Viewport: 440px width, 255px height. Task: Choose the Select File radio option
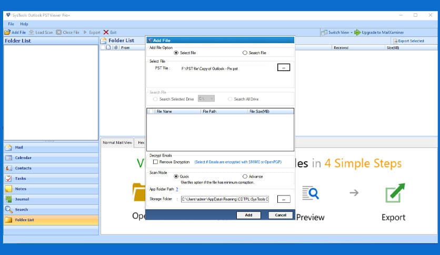click(176, 53)
